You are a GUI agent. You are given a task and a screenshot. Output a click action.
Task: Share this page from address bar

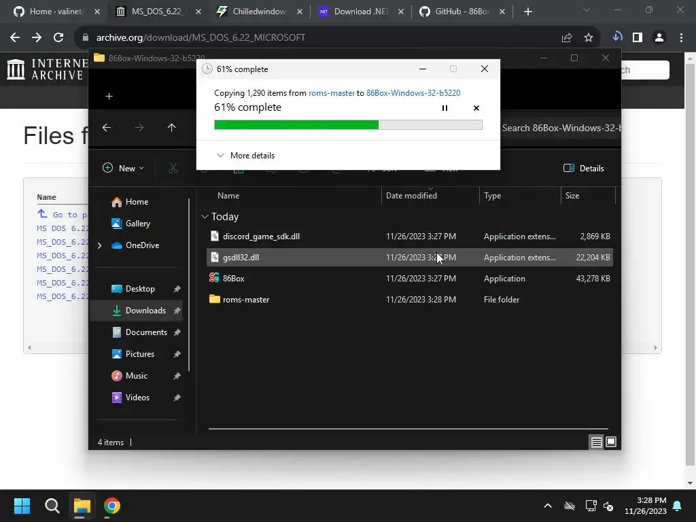click(x=567, y=38)
